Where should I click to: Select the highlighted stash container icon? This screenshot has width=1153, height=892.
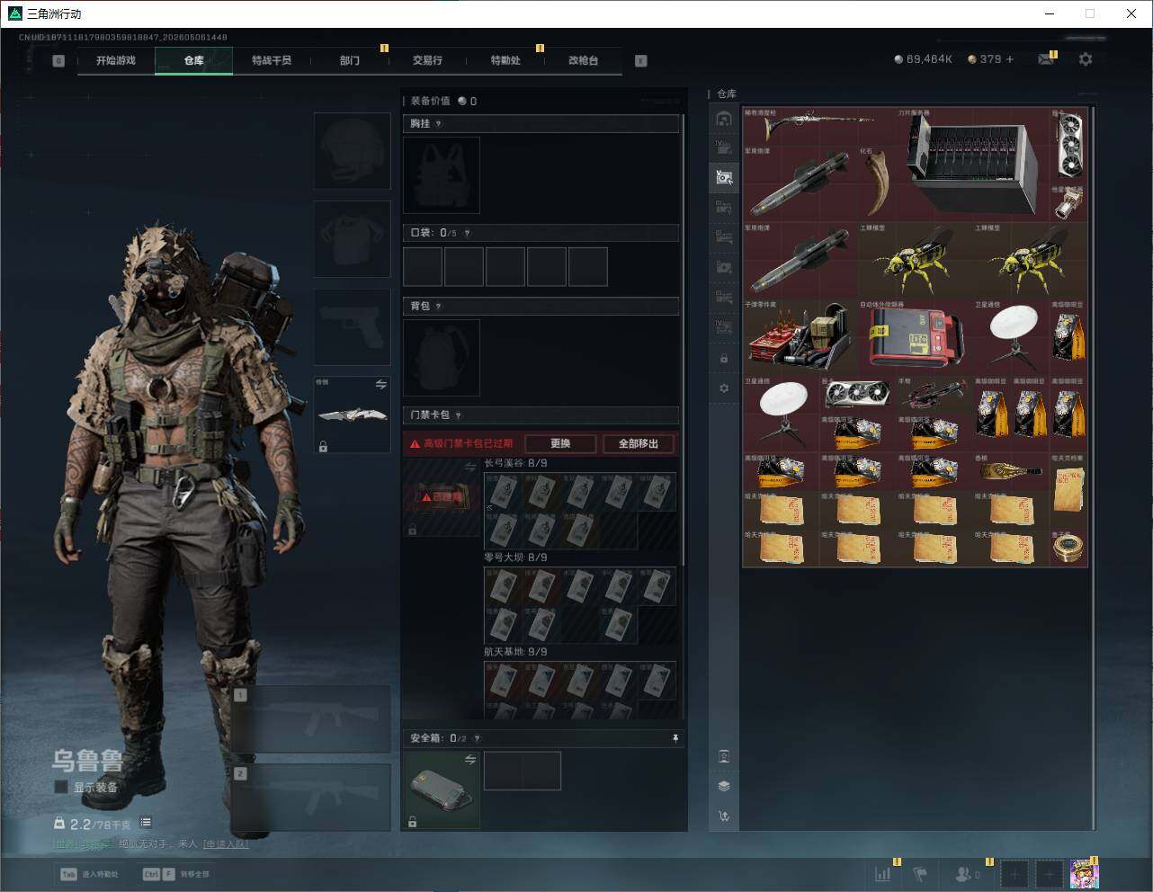point(724,177)
